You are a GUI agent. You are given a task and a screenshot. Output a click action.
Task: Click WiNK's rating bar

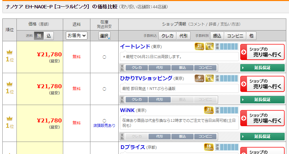tap(227, 110)
